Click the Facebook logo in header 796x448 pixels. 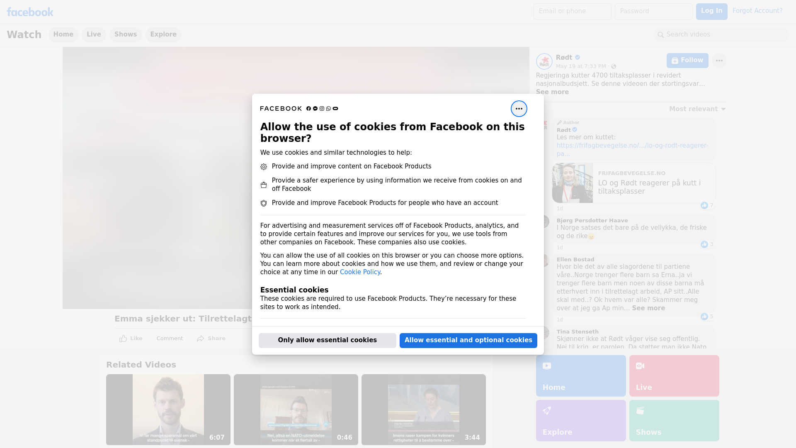[30, 12]
